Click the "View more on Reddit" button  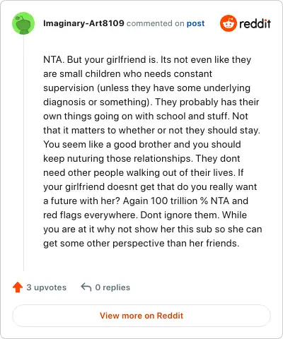click(x=141, y=316)
